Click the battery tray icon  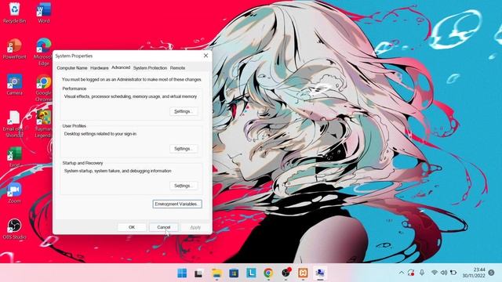[x=453, y=273]
